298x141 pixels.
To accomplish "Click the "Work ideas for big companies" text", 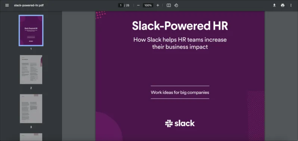I will click(x=180, y=93).
